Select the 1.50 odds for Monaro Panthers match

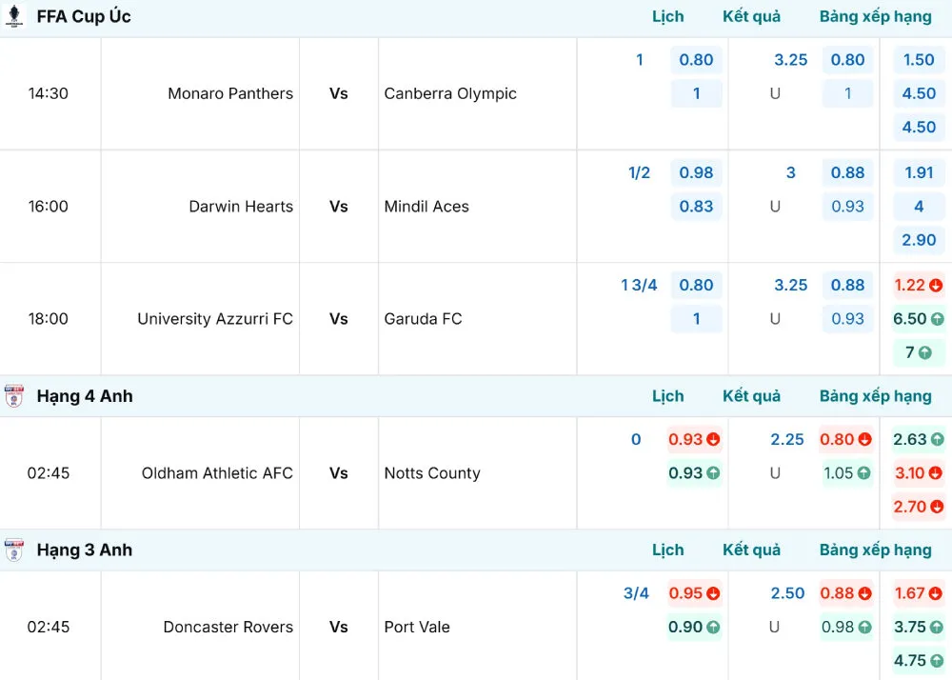(x=918, y=59)
